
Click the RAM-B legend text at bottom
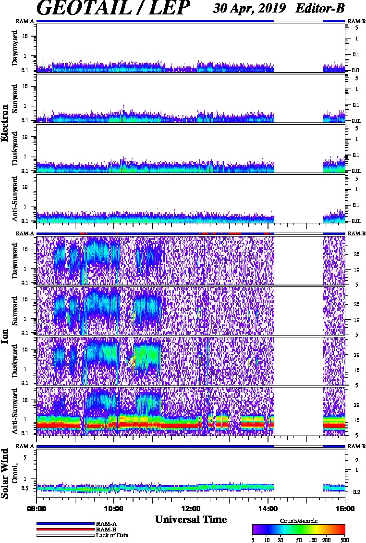(x=106, y=530)
